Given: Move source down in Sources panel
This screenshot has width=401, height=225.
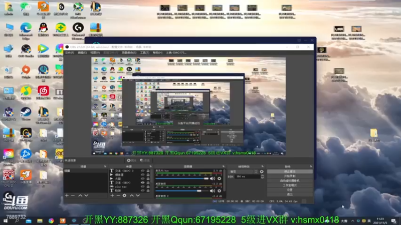Looking at the screenshot, I should (138, 195).
